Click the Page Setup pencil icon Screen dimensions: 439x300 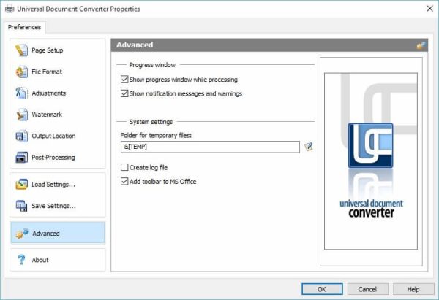pos(21,50)
